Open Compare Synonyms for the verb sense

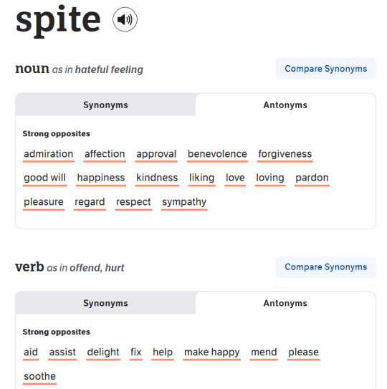click(325, 267)
